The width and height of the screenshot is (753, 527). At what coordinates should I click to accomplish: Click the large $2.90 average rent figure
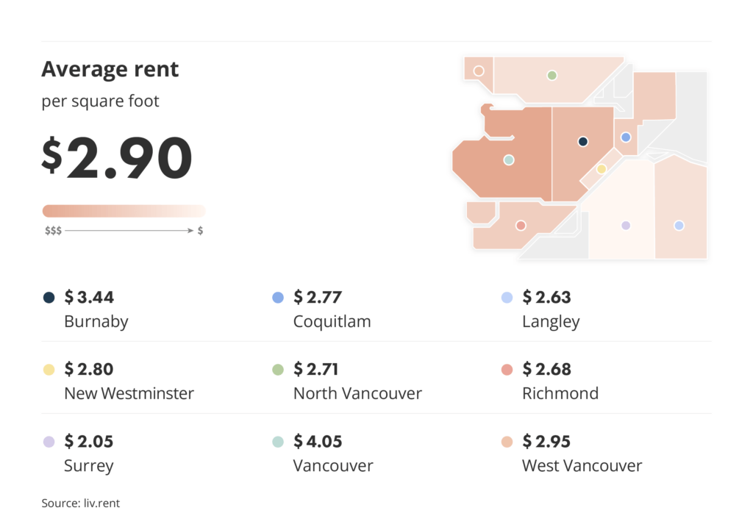117,158
